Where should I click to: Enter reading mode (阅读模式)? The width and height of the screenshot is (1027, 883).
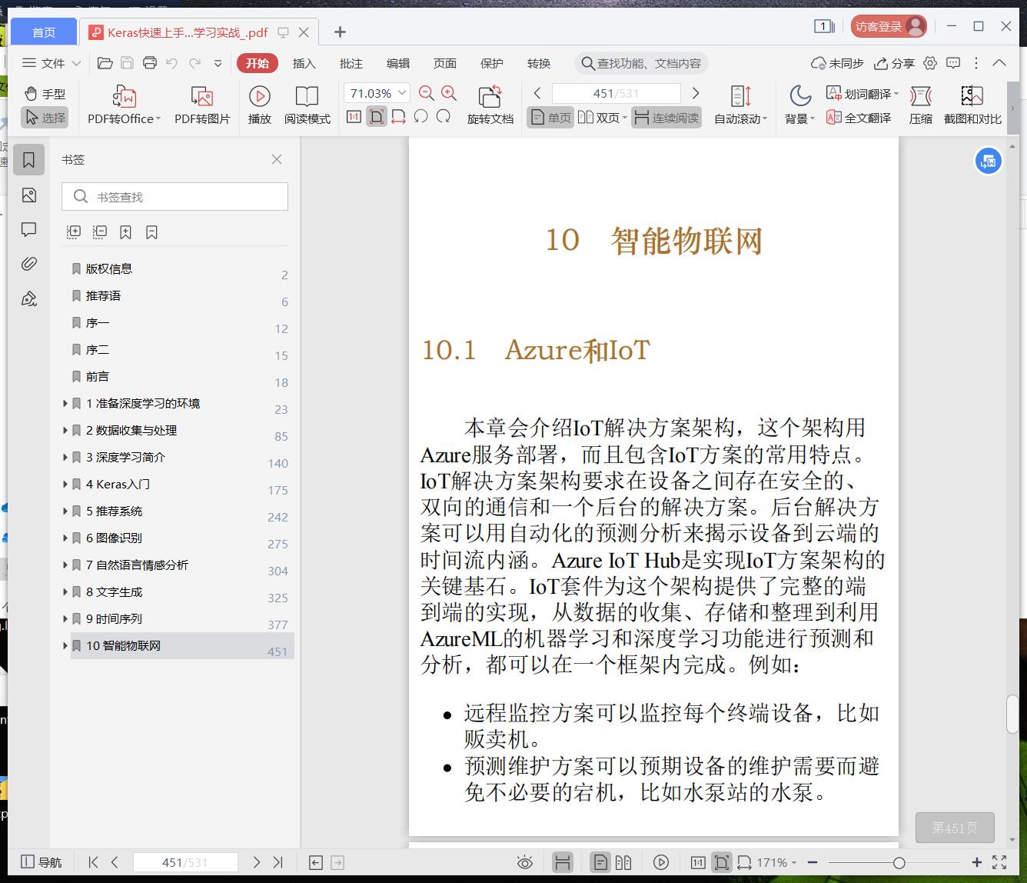(307, 105)
